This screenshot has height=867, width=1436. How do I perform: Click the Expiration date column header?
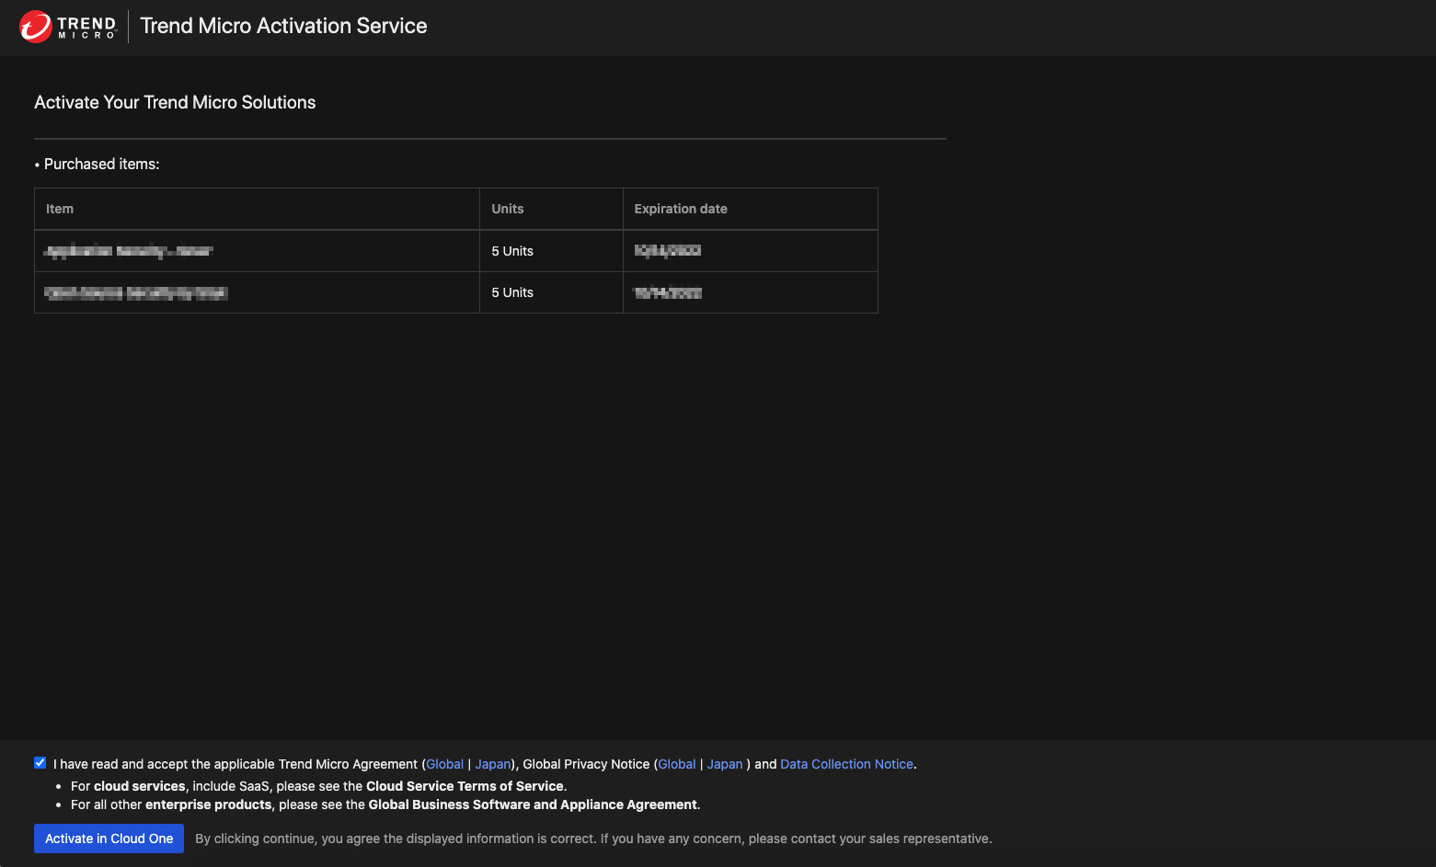(x=680, y=209)
